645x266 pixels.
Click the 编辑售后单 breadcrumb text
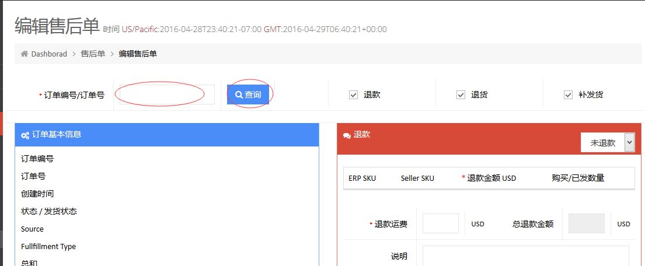click(138, 54)
